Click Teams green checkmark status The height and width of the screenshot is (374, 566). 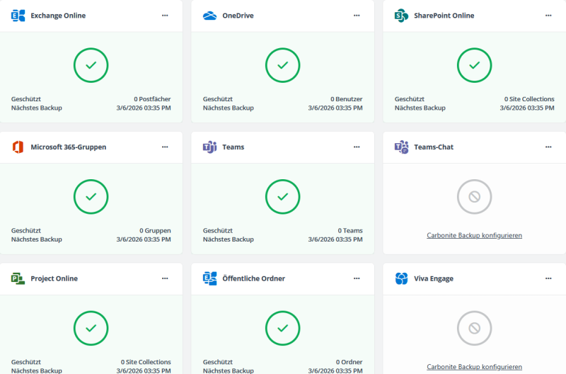282,197
